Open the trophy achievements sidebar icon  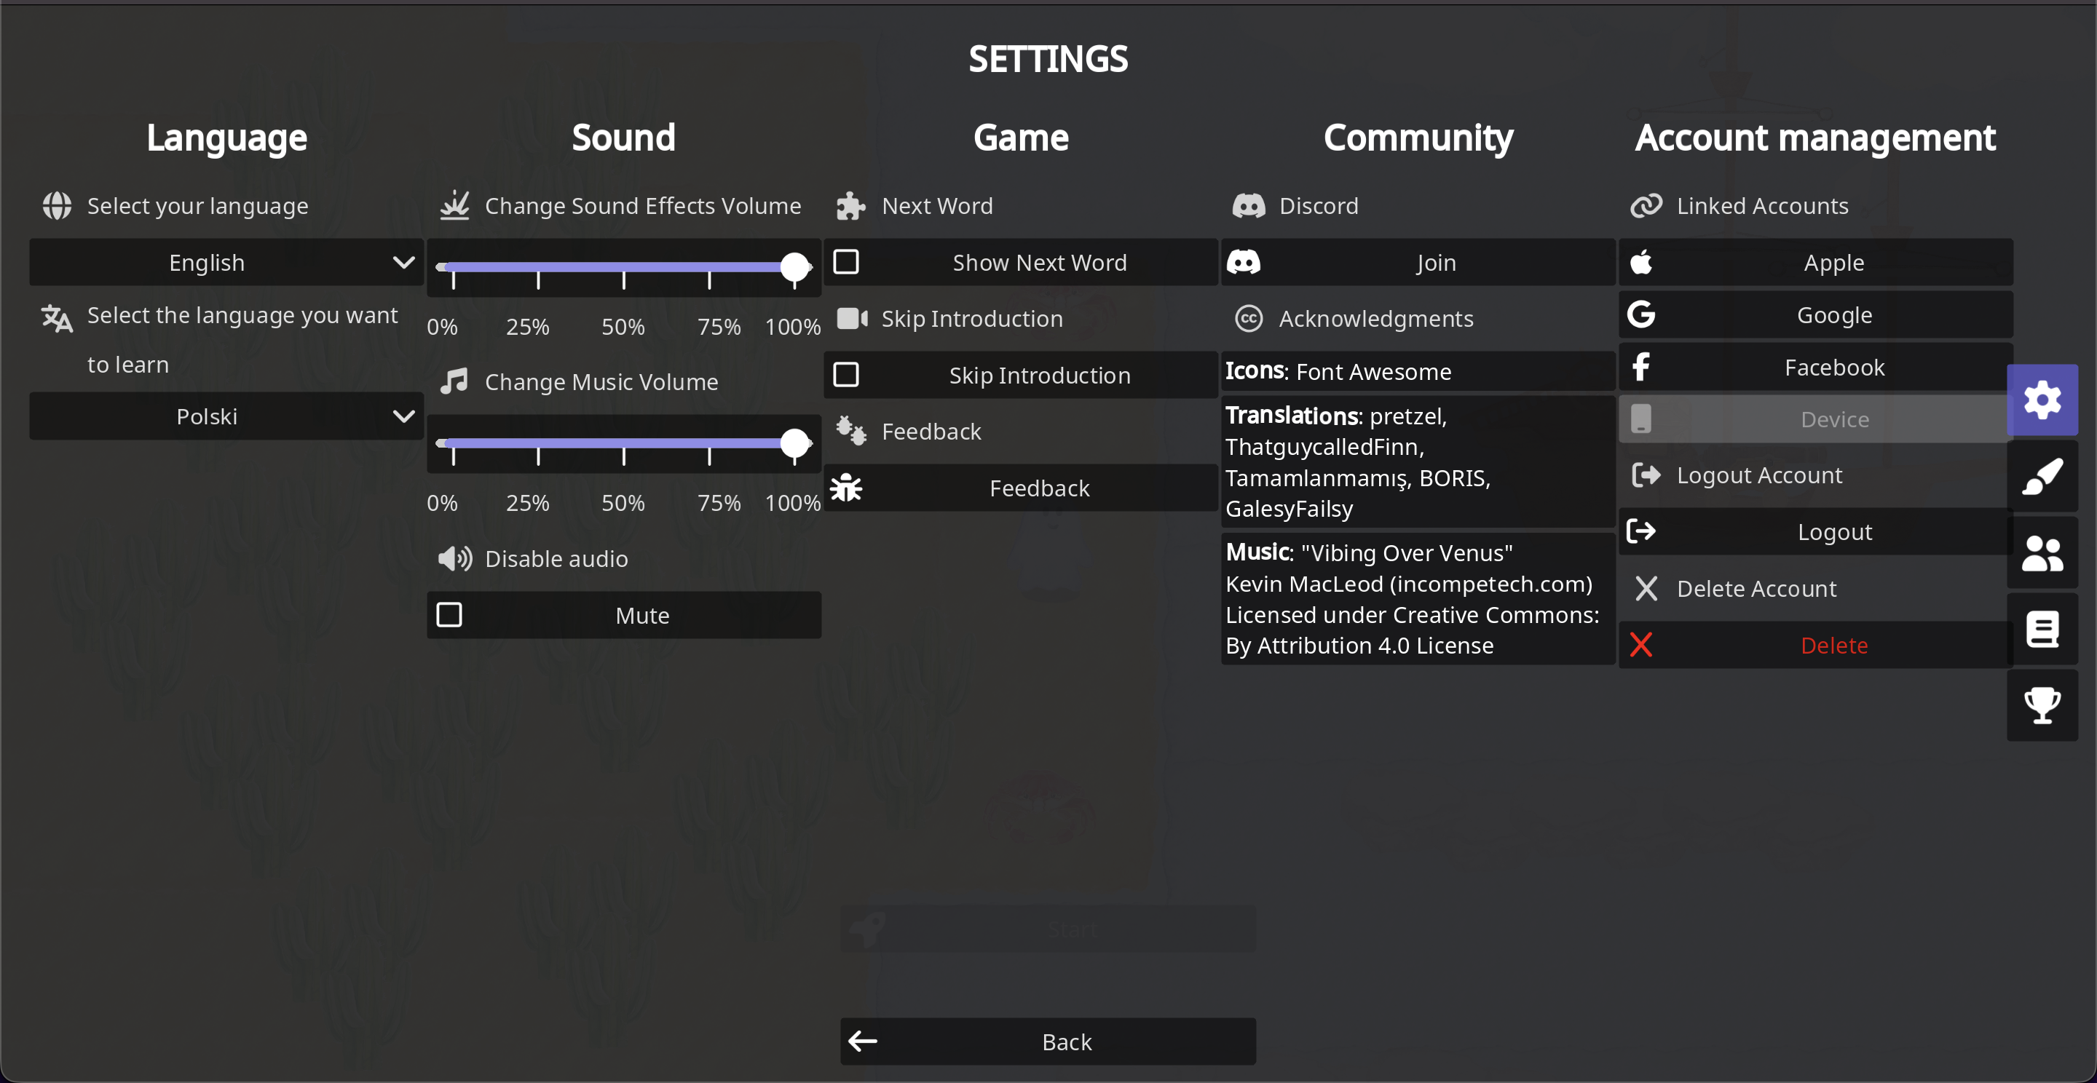coord(2042,705)
